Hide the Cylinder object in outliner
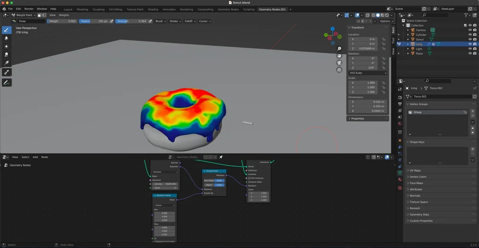This screenshot has height=248, width=479. [x=470, y=35]
